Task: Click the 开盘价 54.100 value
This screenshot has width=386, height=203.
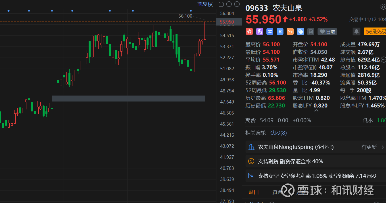Action: pos(319,44)
